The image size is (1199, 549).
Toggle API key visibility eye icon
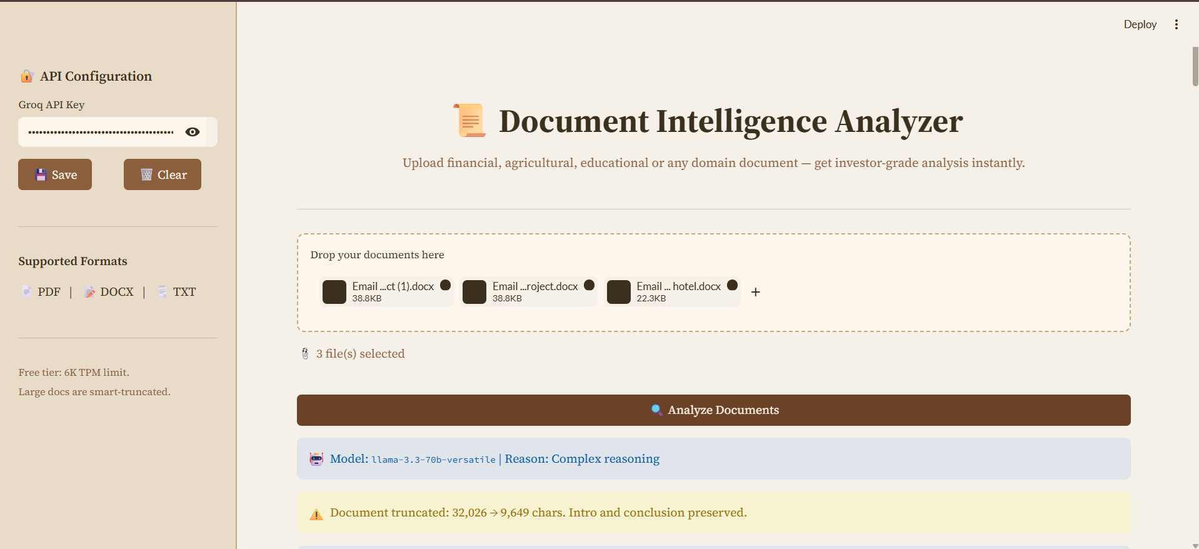click(193, 132)
